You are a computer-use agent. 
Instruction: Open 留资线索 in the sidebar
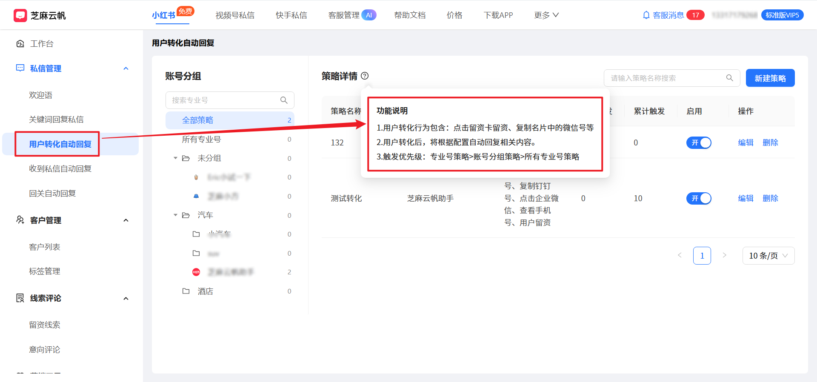[44, 325]
